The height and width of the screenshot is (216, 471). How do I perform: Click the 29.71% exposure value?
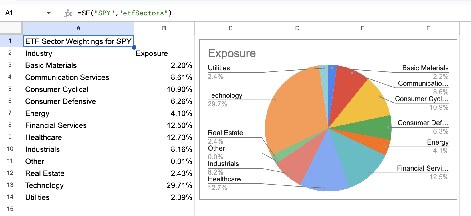tap(164, 185)
